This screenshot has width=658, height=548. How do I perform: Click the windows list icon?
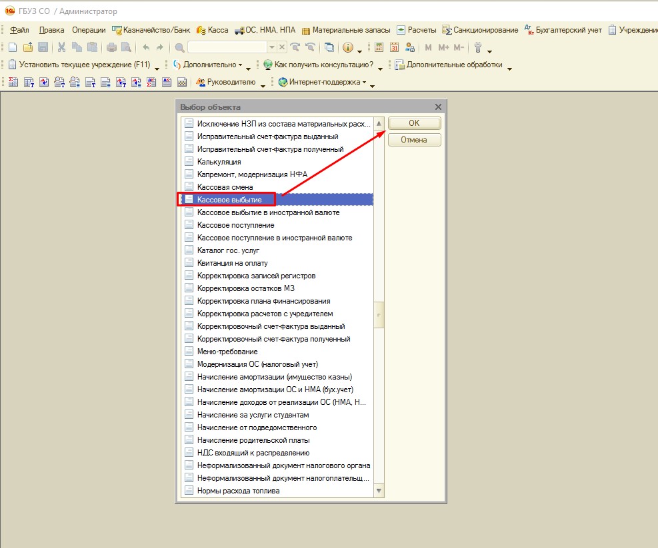click(329, 47)
